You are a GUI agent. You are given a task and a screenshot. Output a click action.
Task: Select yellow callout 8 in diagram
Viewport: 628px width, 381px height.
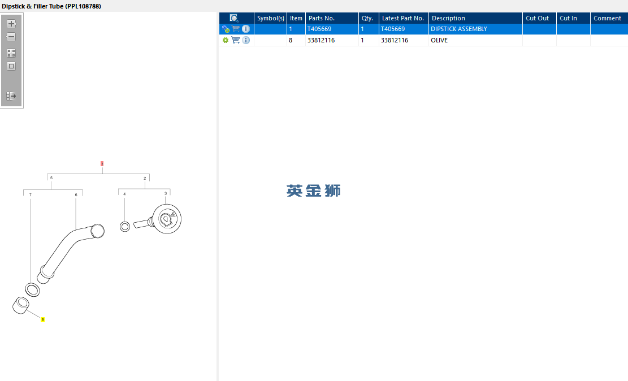coord(42,320)
